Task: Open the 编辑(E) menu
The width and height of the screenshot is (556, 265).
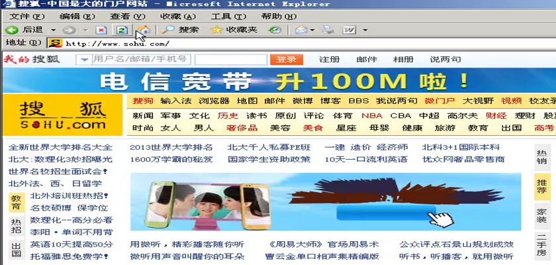Action: [77, 17]
